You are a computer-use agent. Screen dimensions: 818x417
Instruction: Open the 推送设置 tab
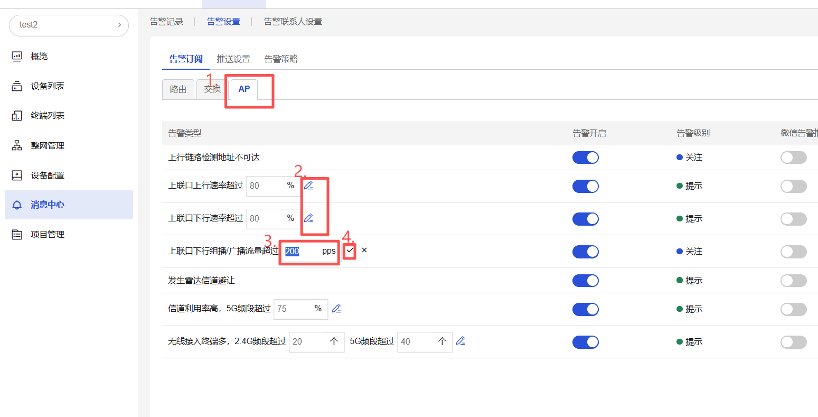233,59
